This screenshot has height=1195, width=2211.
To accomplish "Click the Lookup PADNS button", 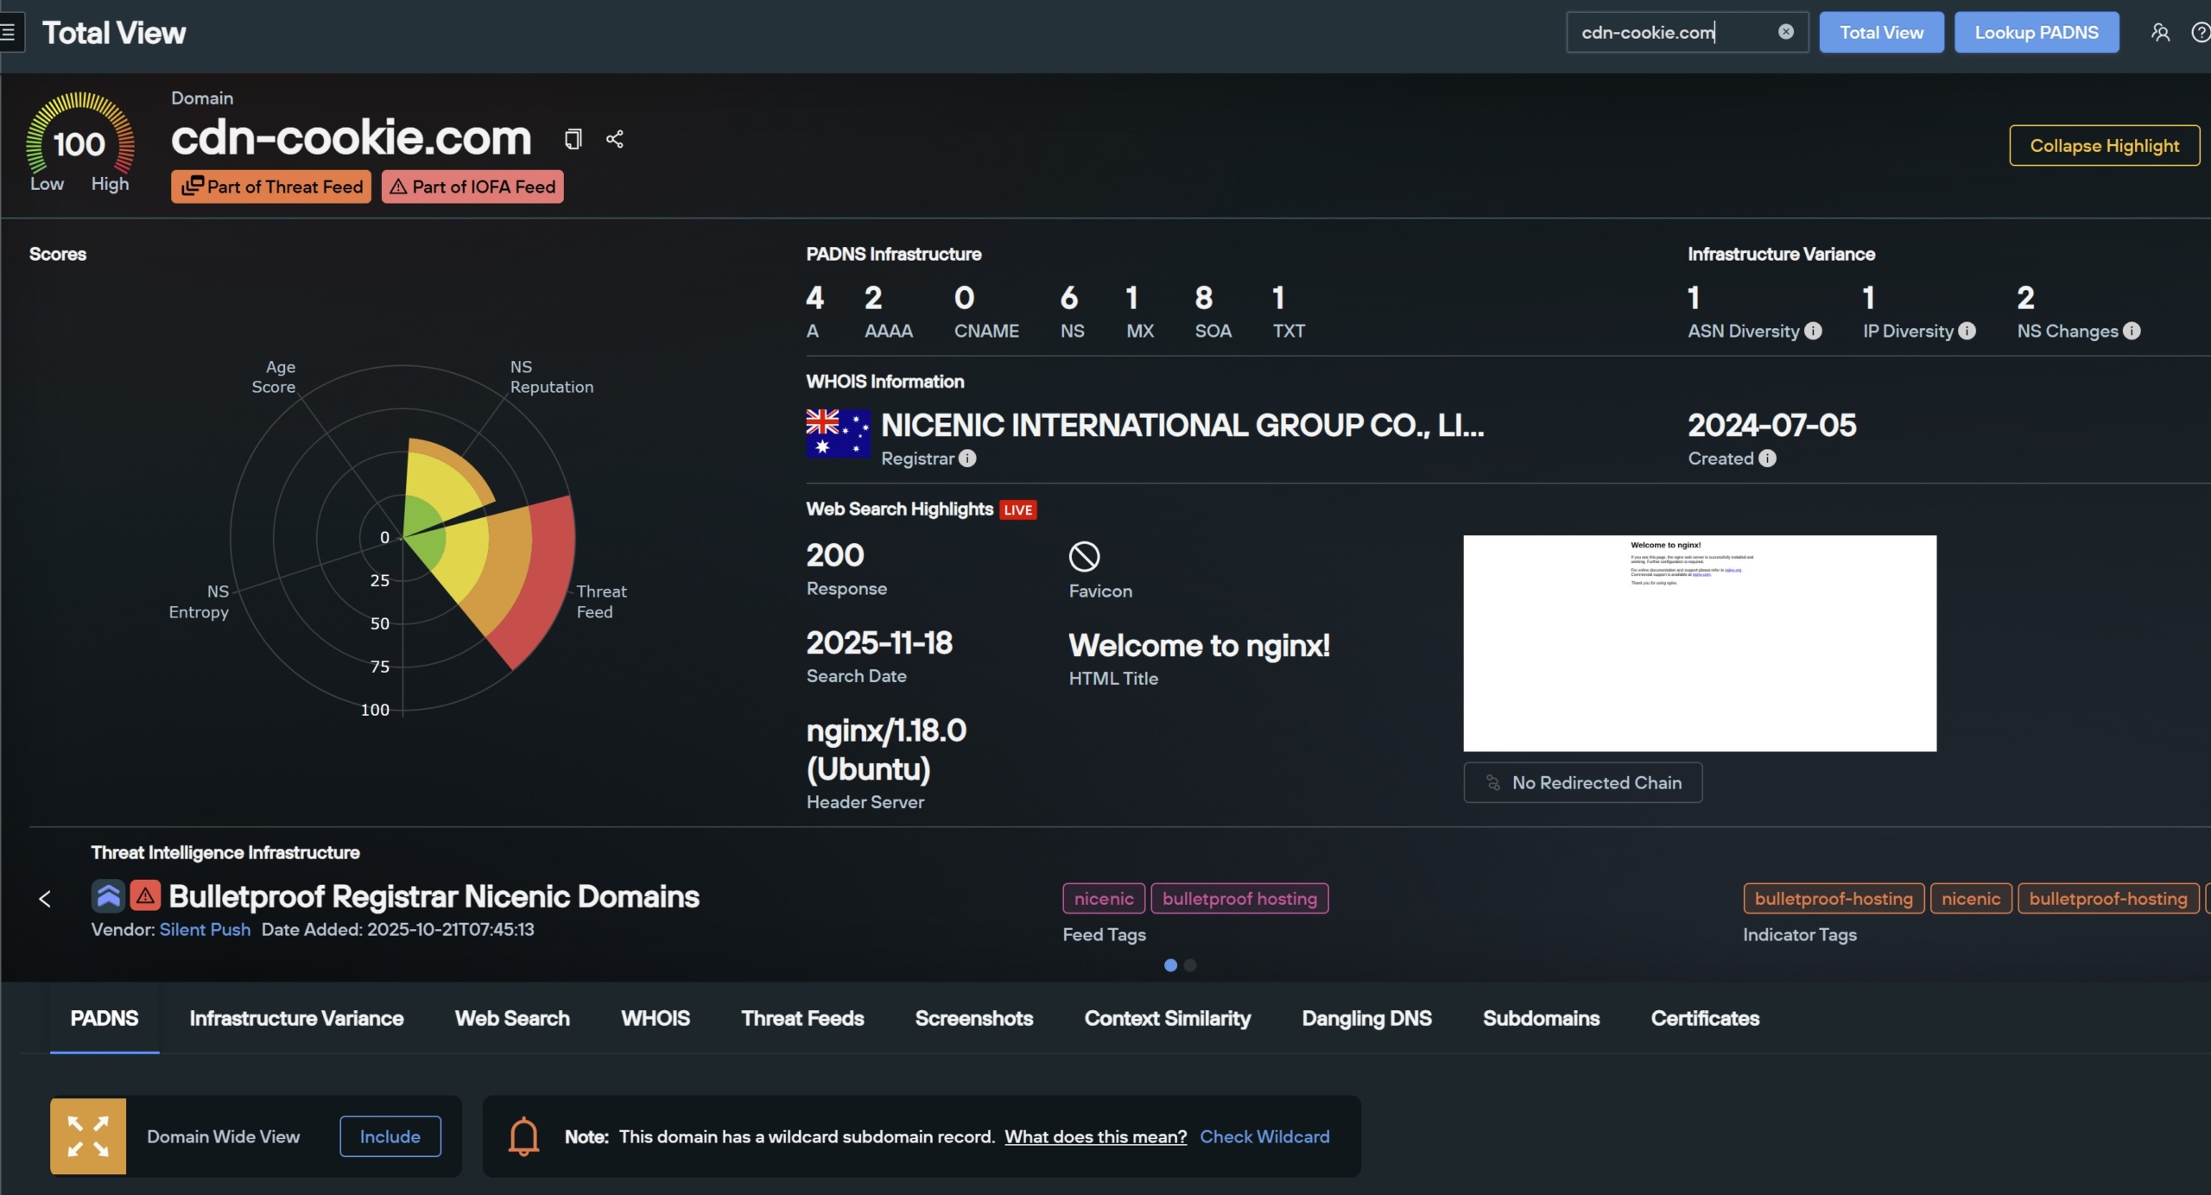I will point(2036,33).
